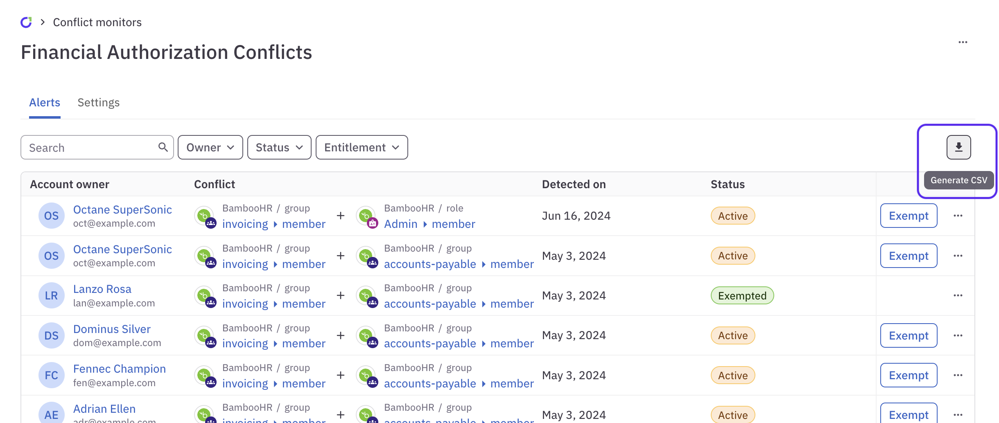The image size is (999, 423).
Task: Open Fennec Champion's account profile link
Action: tap(120, 368)
